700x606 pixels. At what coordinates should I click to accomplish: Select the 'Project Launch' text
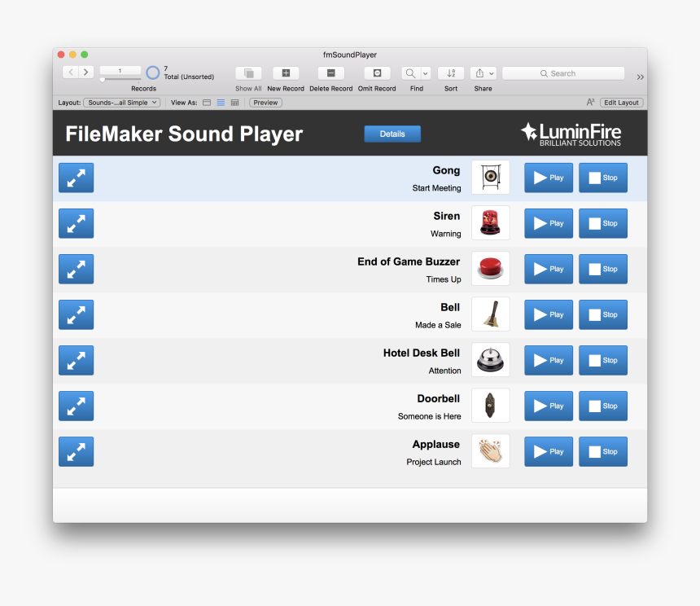[434, 462]
